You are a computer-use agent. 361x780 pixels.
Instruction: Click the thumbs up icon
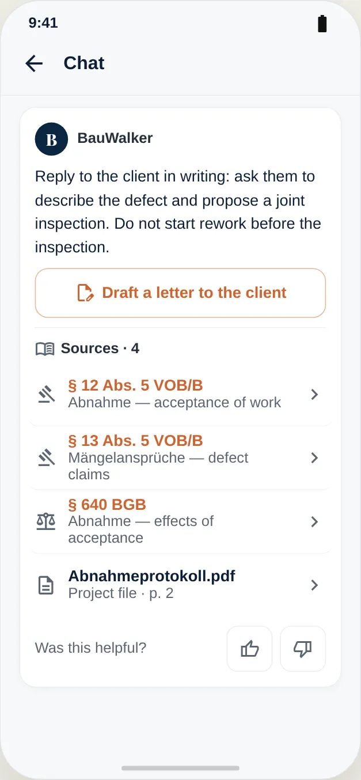(249, 649)
